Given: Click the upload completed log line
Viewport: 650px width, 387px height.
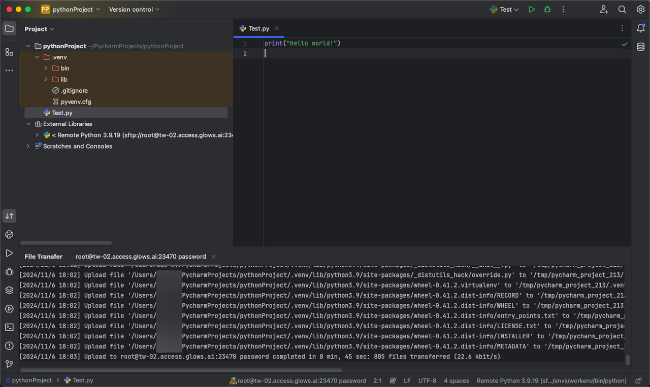Looking at the screenshot, I should (x=260, y=357).
